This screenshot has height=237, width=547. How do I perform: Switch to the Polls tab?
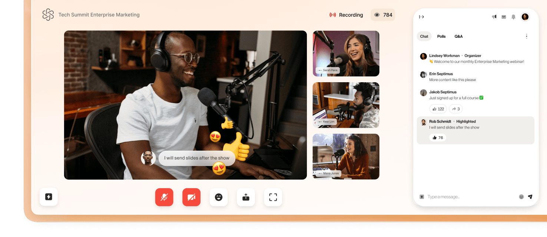pyautogui.click(x=441, y=36)
